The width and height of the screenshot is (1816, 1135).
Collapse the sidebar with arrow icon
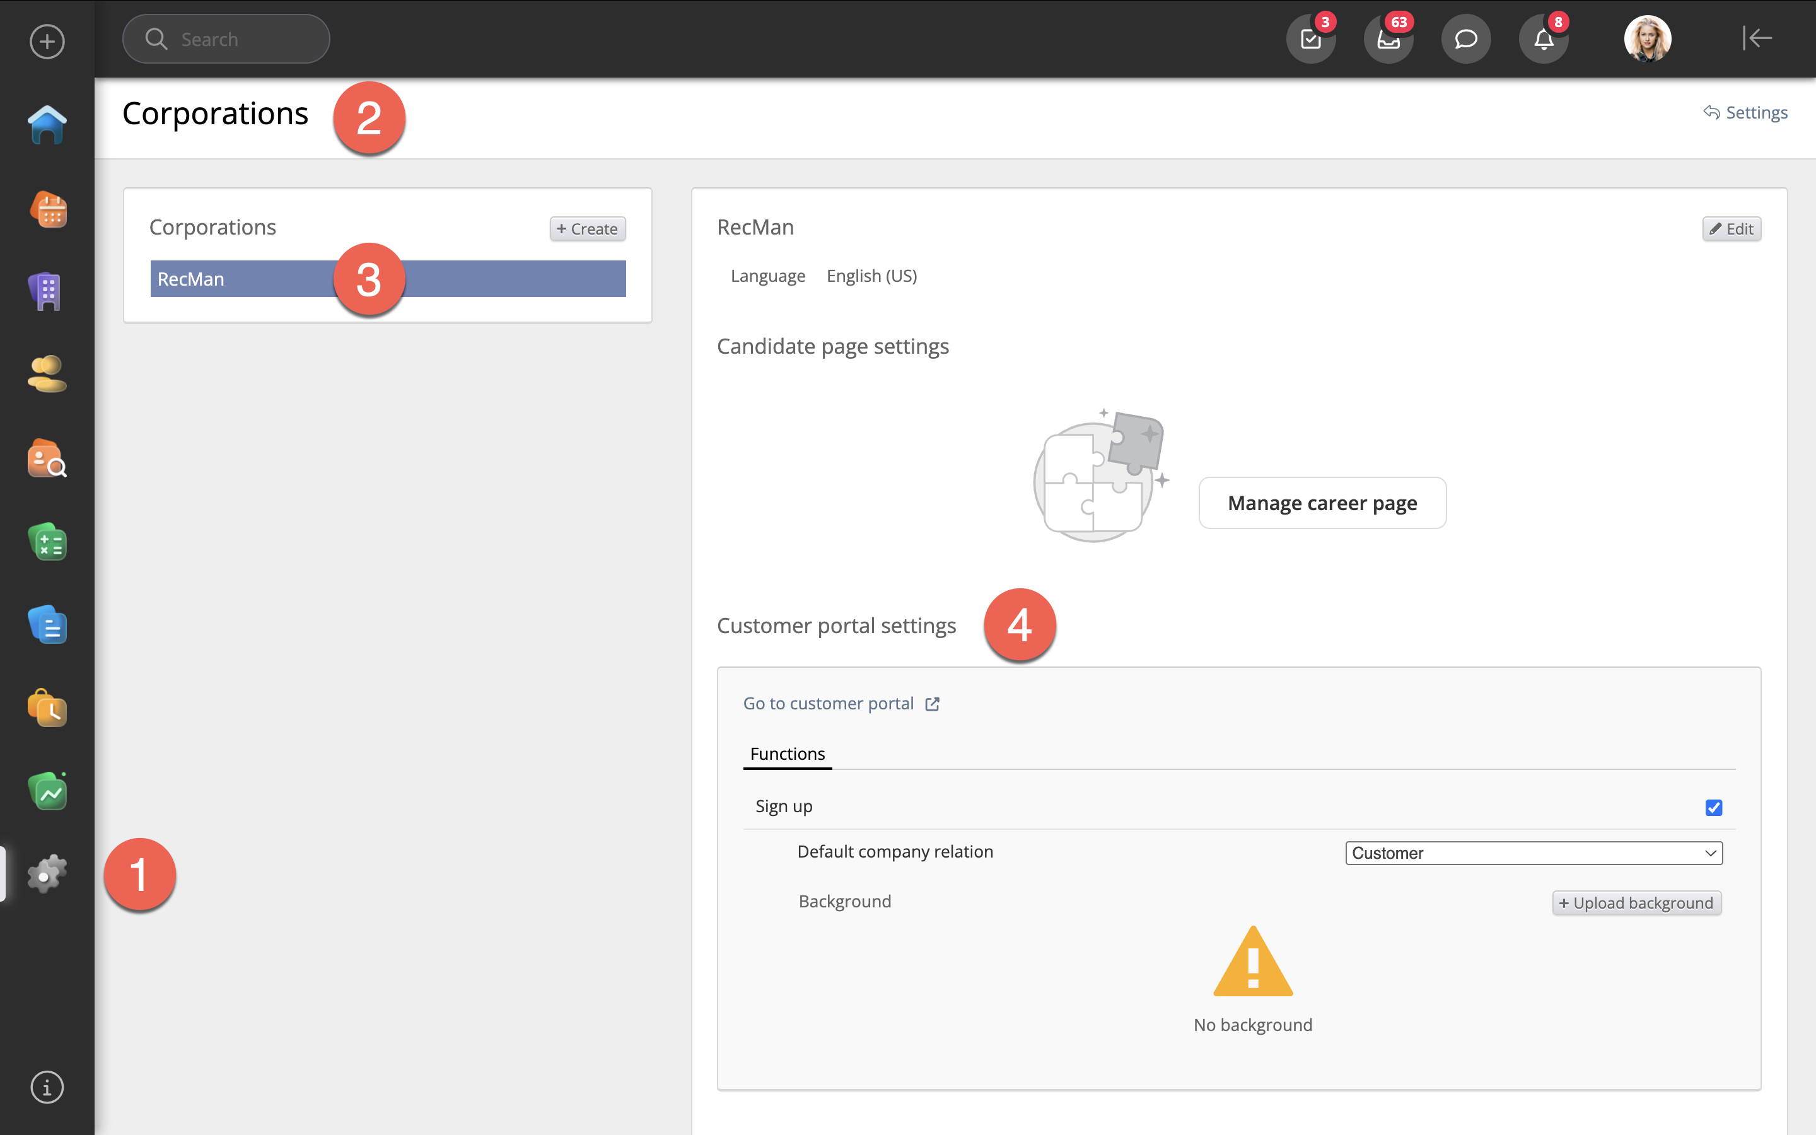pyautogui.click(x=1757, y=38)
